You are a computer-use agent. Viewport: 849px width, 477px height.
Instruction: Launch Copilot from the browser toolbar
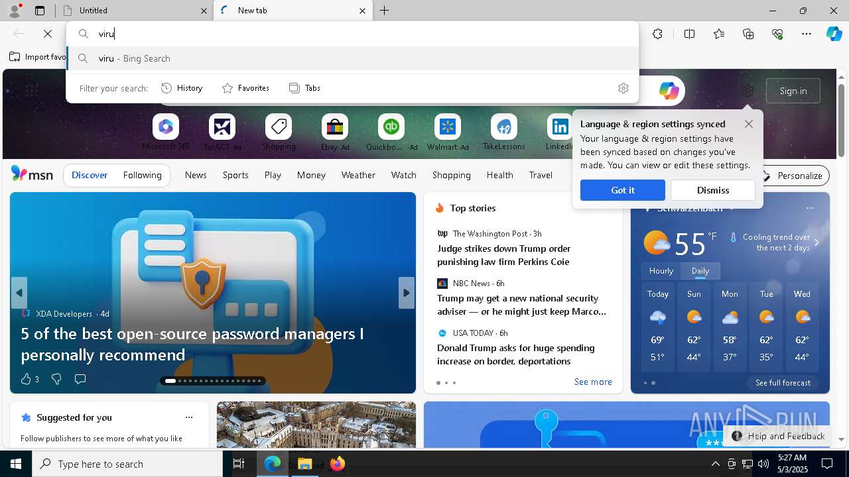[x=834, y=34]
